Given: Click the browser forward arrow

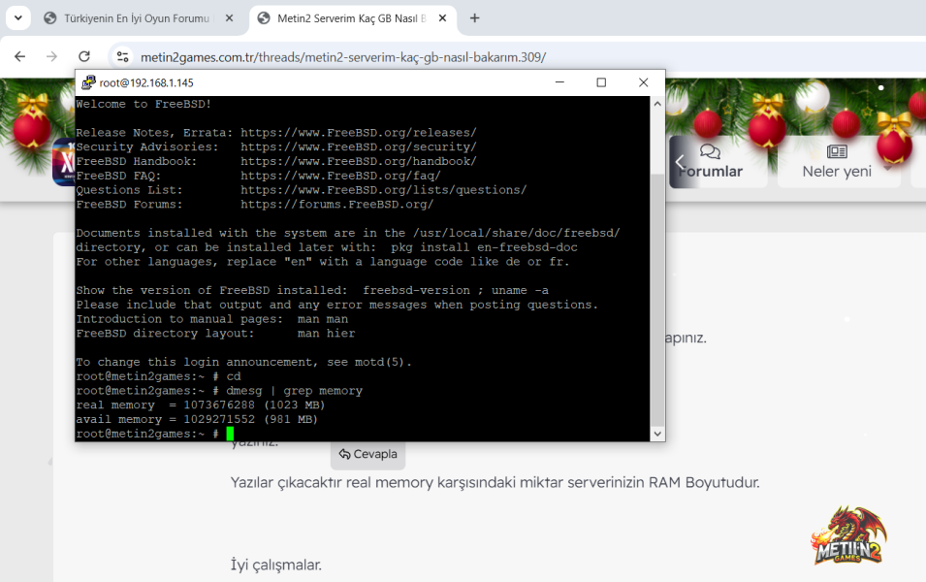Looking at the screenshot, I should 52,56.
